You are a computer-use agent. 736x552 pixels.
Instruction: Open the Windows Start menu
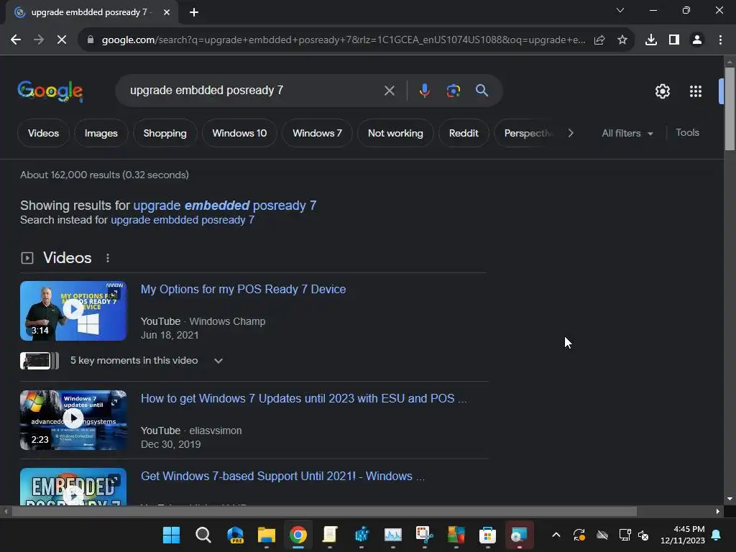(171, 535)
